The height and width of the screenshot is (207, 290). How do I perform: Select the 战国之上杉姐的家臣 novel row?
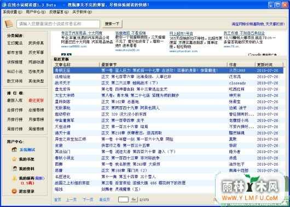[x=169, y=183]
